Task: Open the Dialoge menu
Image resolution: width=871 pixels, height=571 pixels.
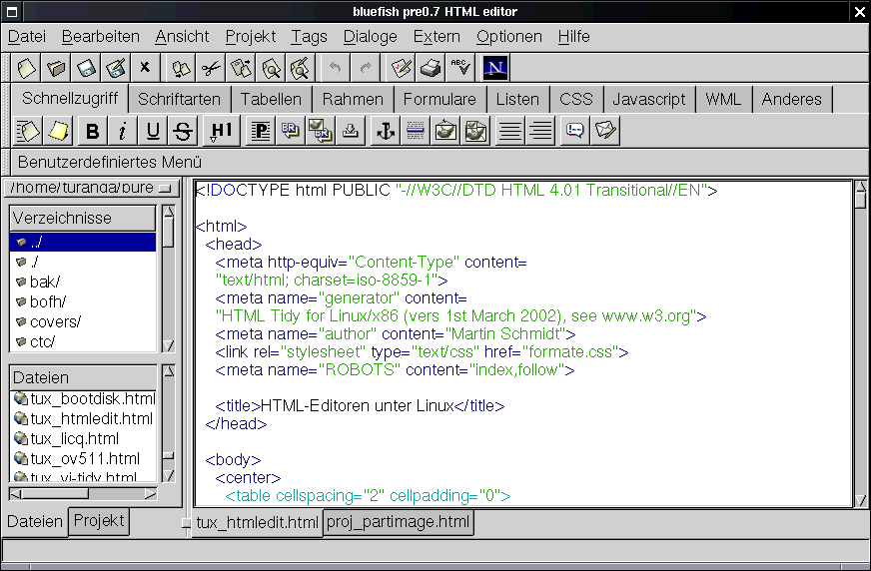Action: click(370, 37)
